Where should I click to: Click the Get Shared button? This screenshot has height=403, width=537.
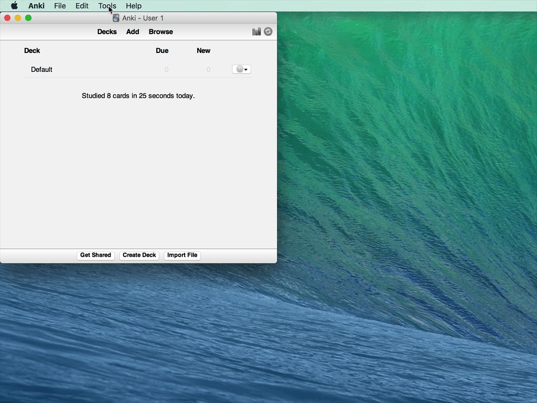[x=95, y=256]
